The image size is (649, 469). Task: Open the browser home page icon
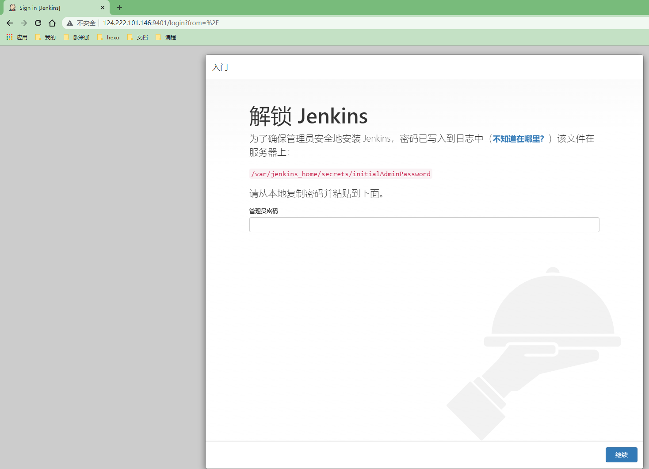coord(52,23)
